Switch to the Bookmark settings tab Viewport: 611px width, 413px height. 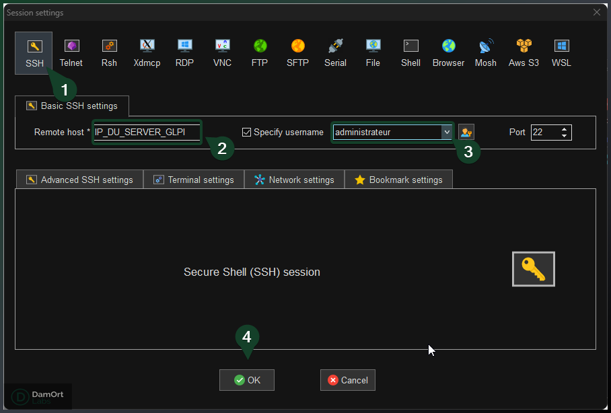(398, 179)
